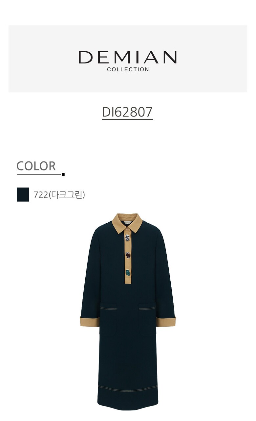The width and height of the screenshot is (256, 421).
Task: Click the middle dark red jewel button
Action: (128, 255)
